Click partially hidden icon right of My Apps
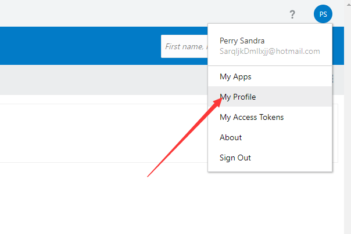The image size is (351, 234). coord(332,79)
